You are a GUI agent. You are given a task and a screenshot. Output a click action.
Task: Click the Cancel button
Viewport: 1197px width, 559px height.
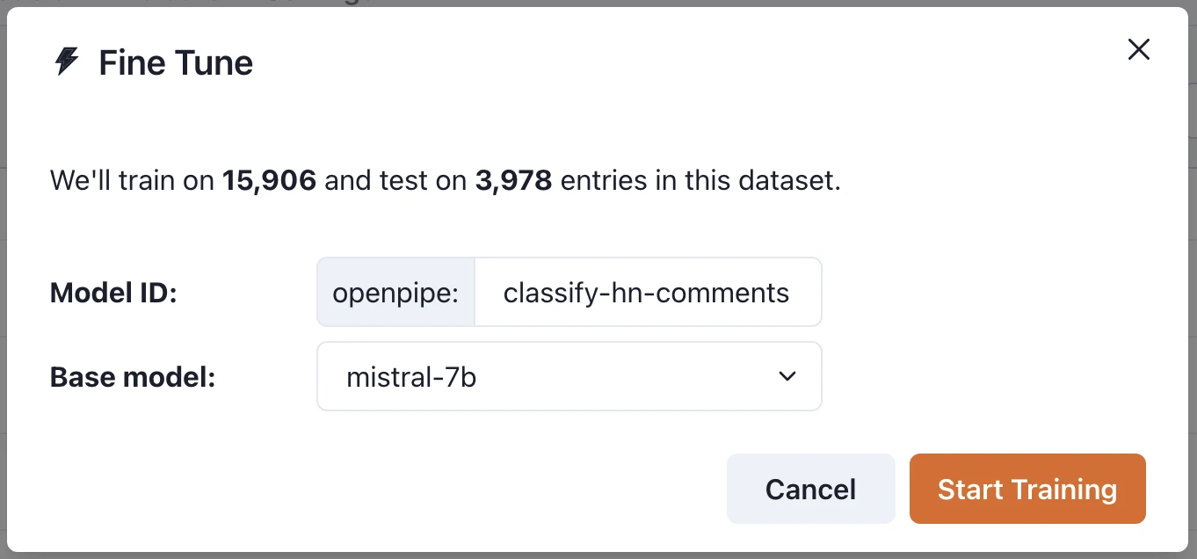pyautogui.click(x=809, y=489)
